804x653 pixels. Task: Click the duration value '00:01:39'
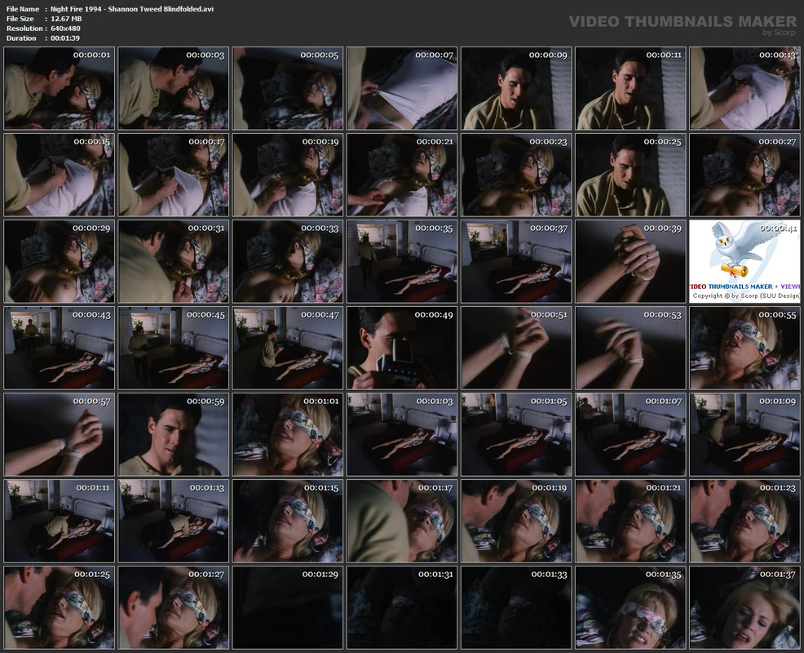pos(65,38)
